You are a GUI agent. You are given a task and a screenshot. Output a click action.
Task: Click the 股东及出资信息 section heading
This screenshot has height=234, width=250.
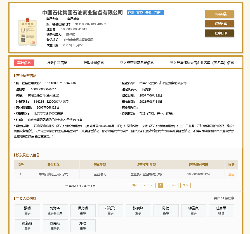point(28,155)
